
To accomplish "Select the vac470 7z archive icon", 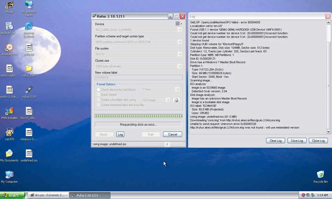I will tap(9, 132).
